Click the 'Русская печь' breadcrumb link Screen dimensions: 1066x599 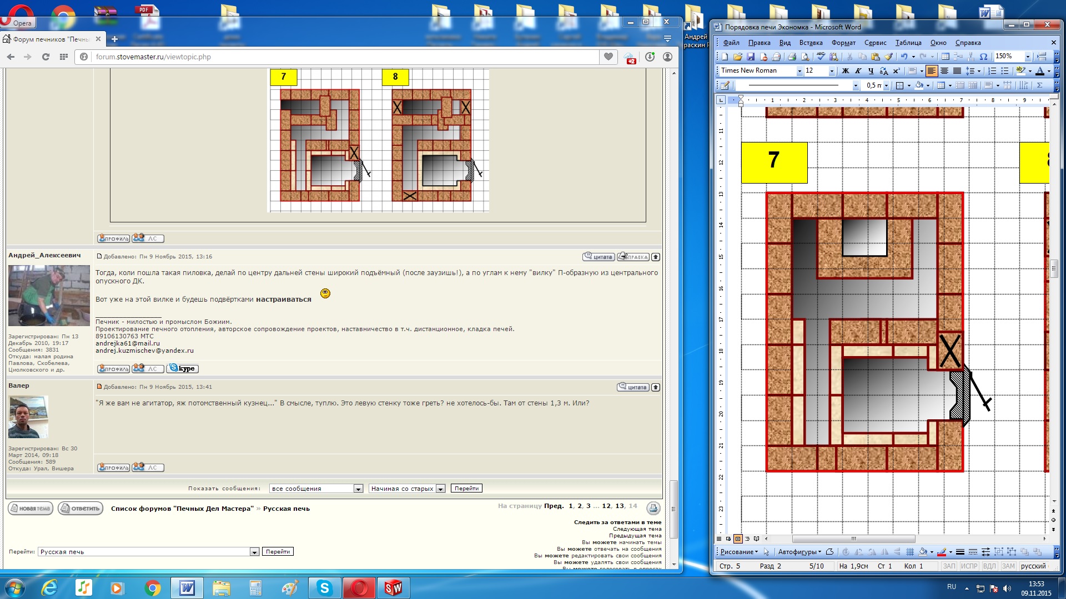click(x=286, y=509)
